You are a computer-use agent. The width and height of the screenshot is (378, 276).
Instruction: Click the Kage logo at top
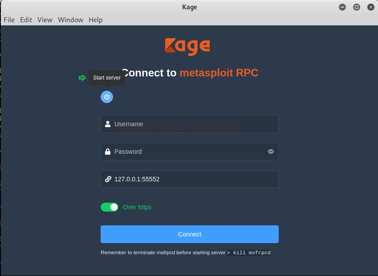pos(187,47)
